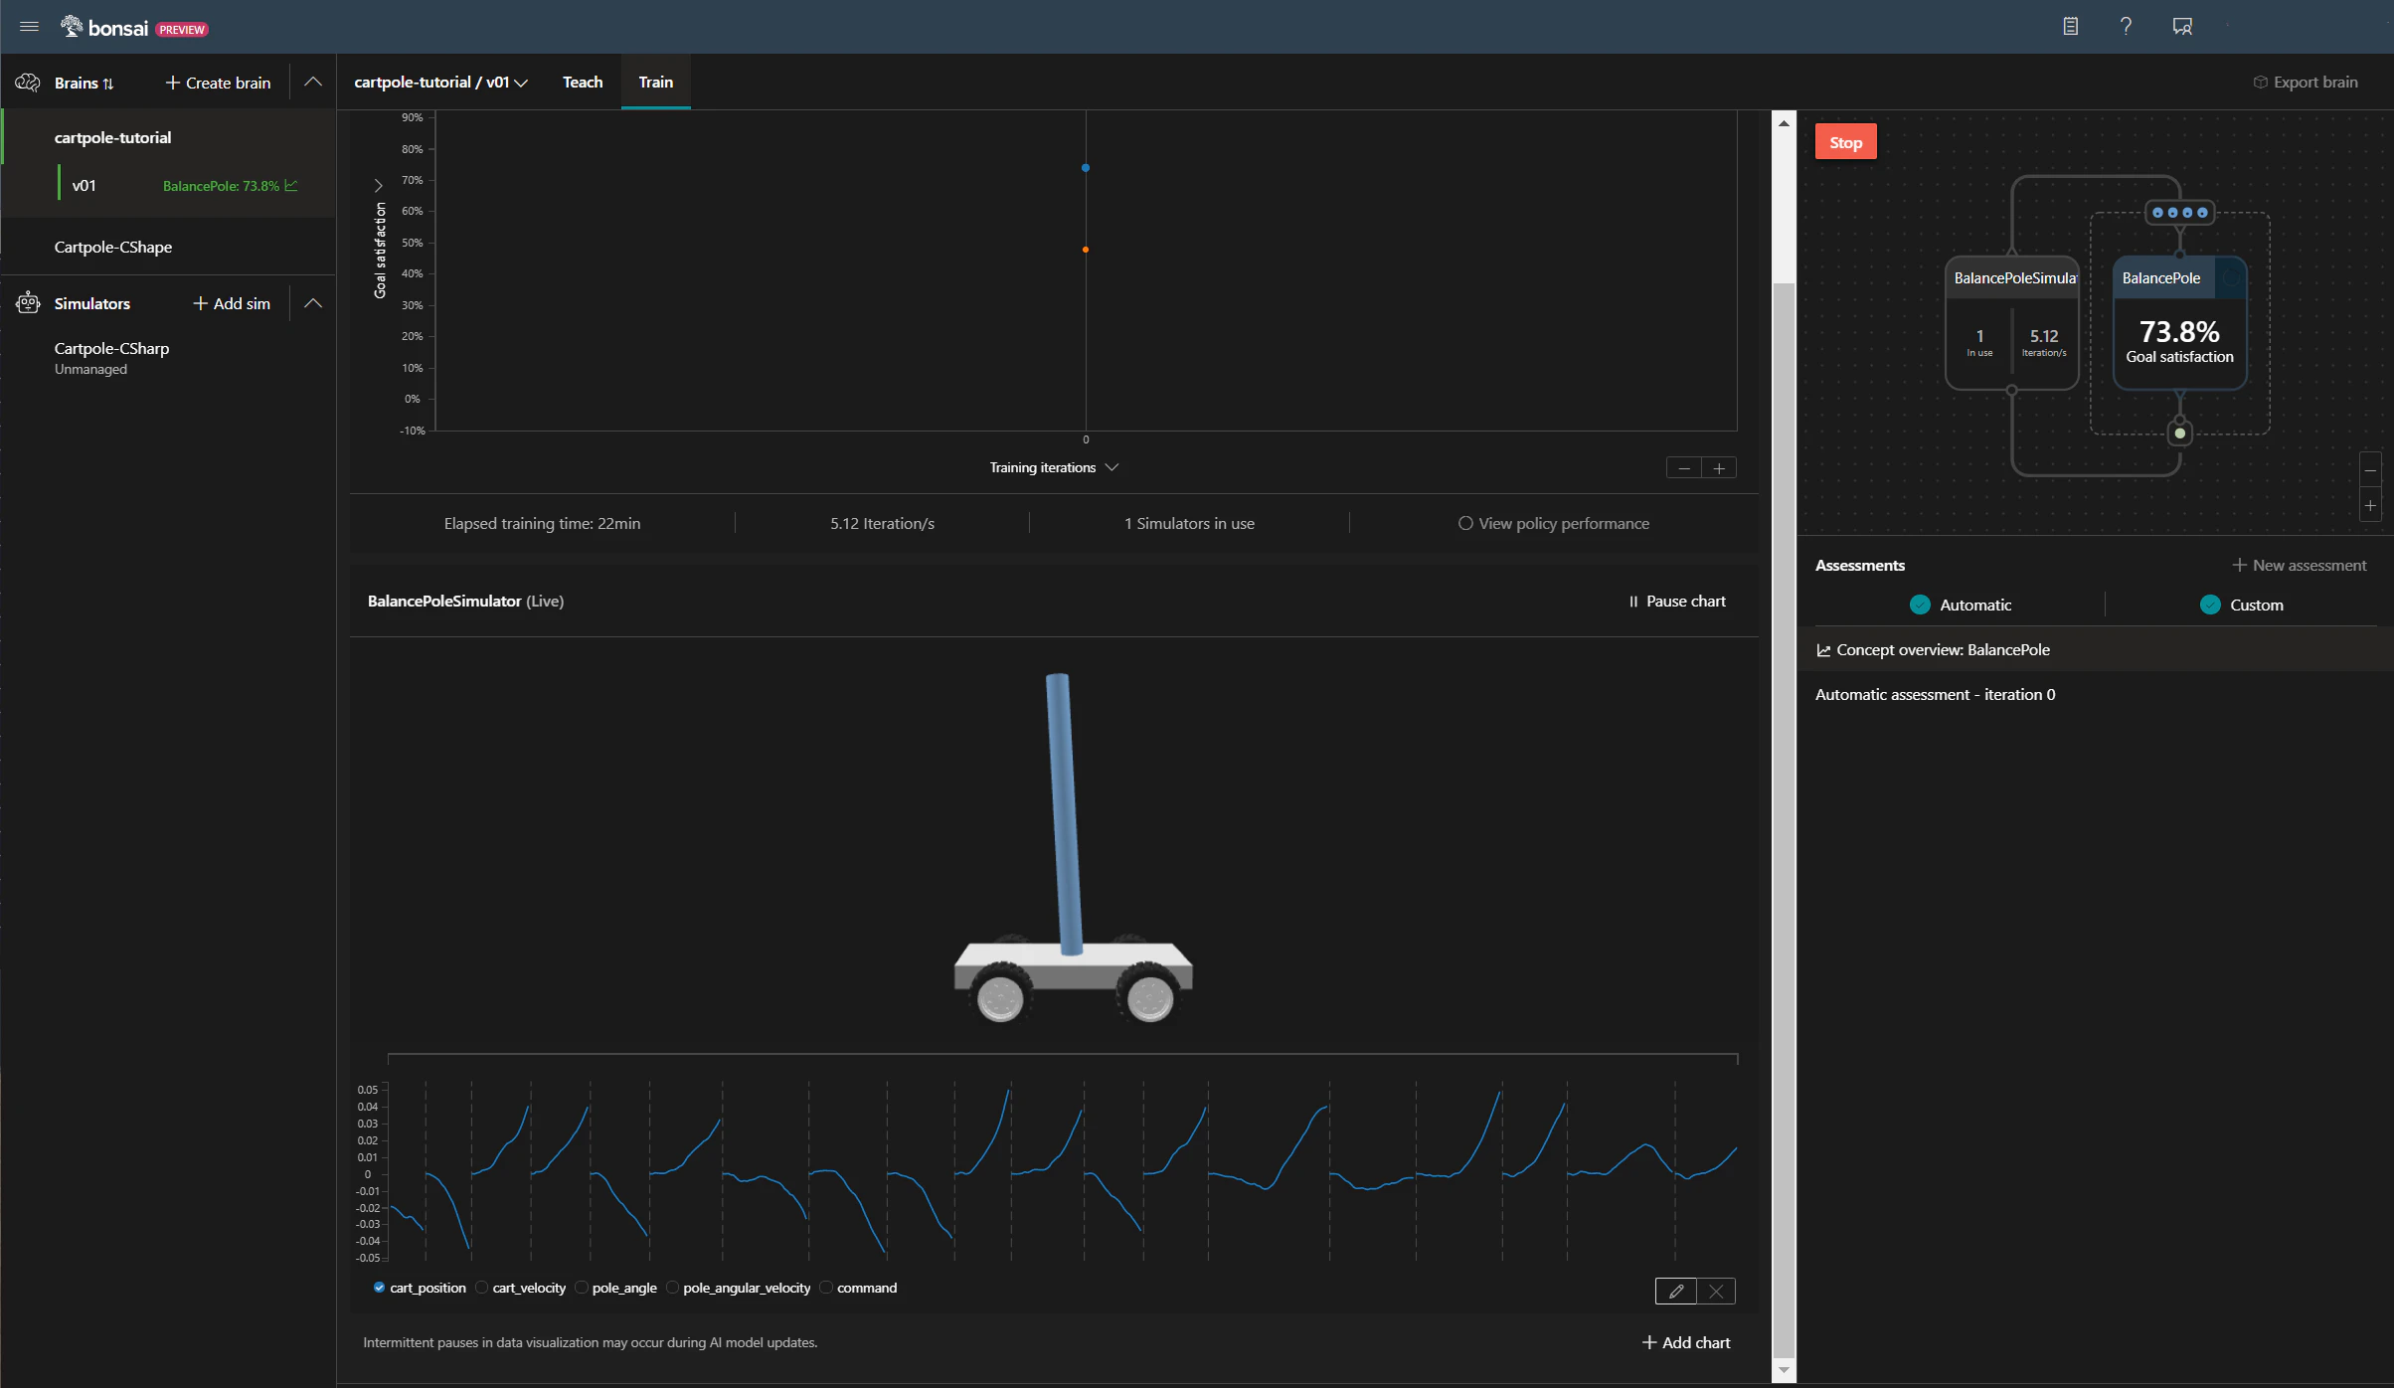Viewport: 2394px width, 1388px height.
Task: Expand the goal satisfaction chart side arrow
Action: (378, 186)
